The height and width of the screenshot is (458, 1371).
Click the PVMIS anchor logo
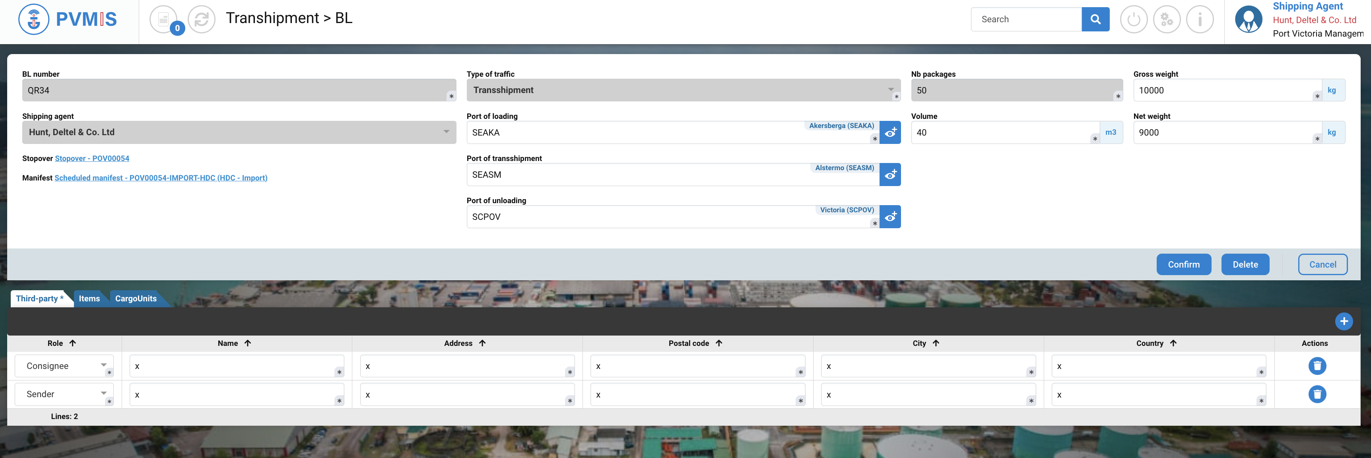33,19
